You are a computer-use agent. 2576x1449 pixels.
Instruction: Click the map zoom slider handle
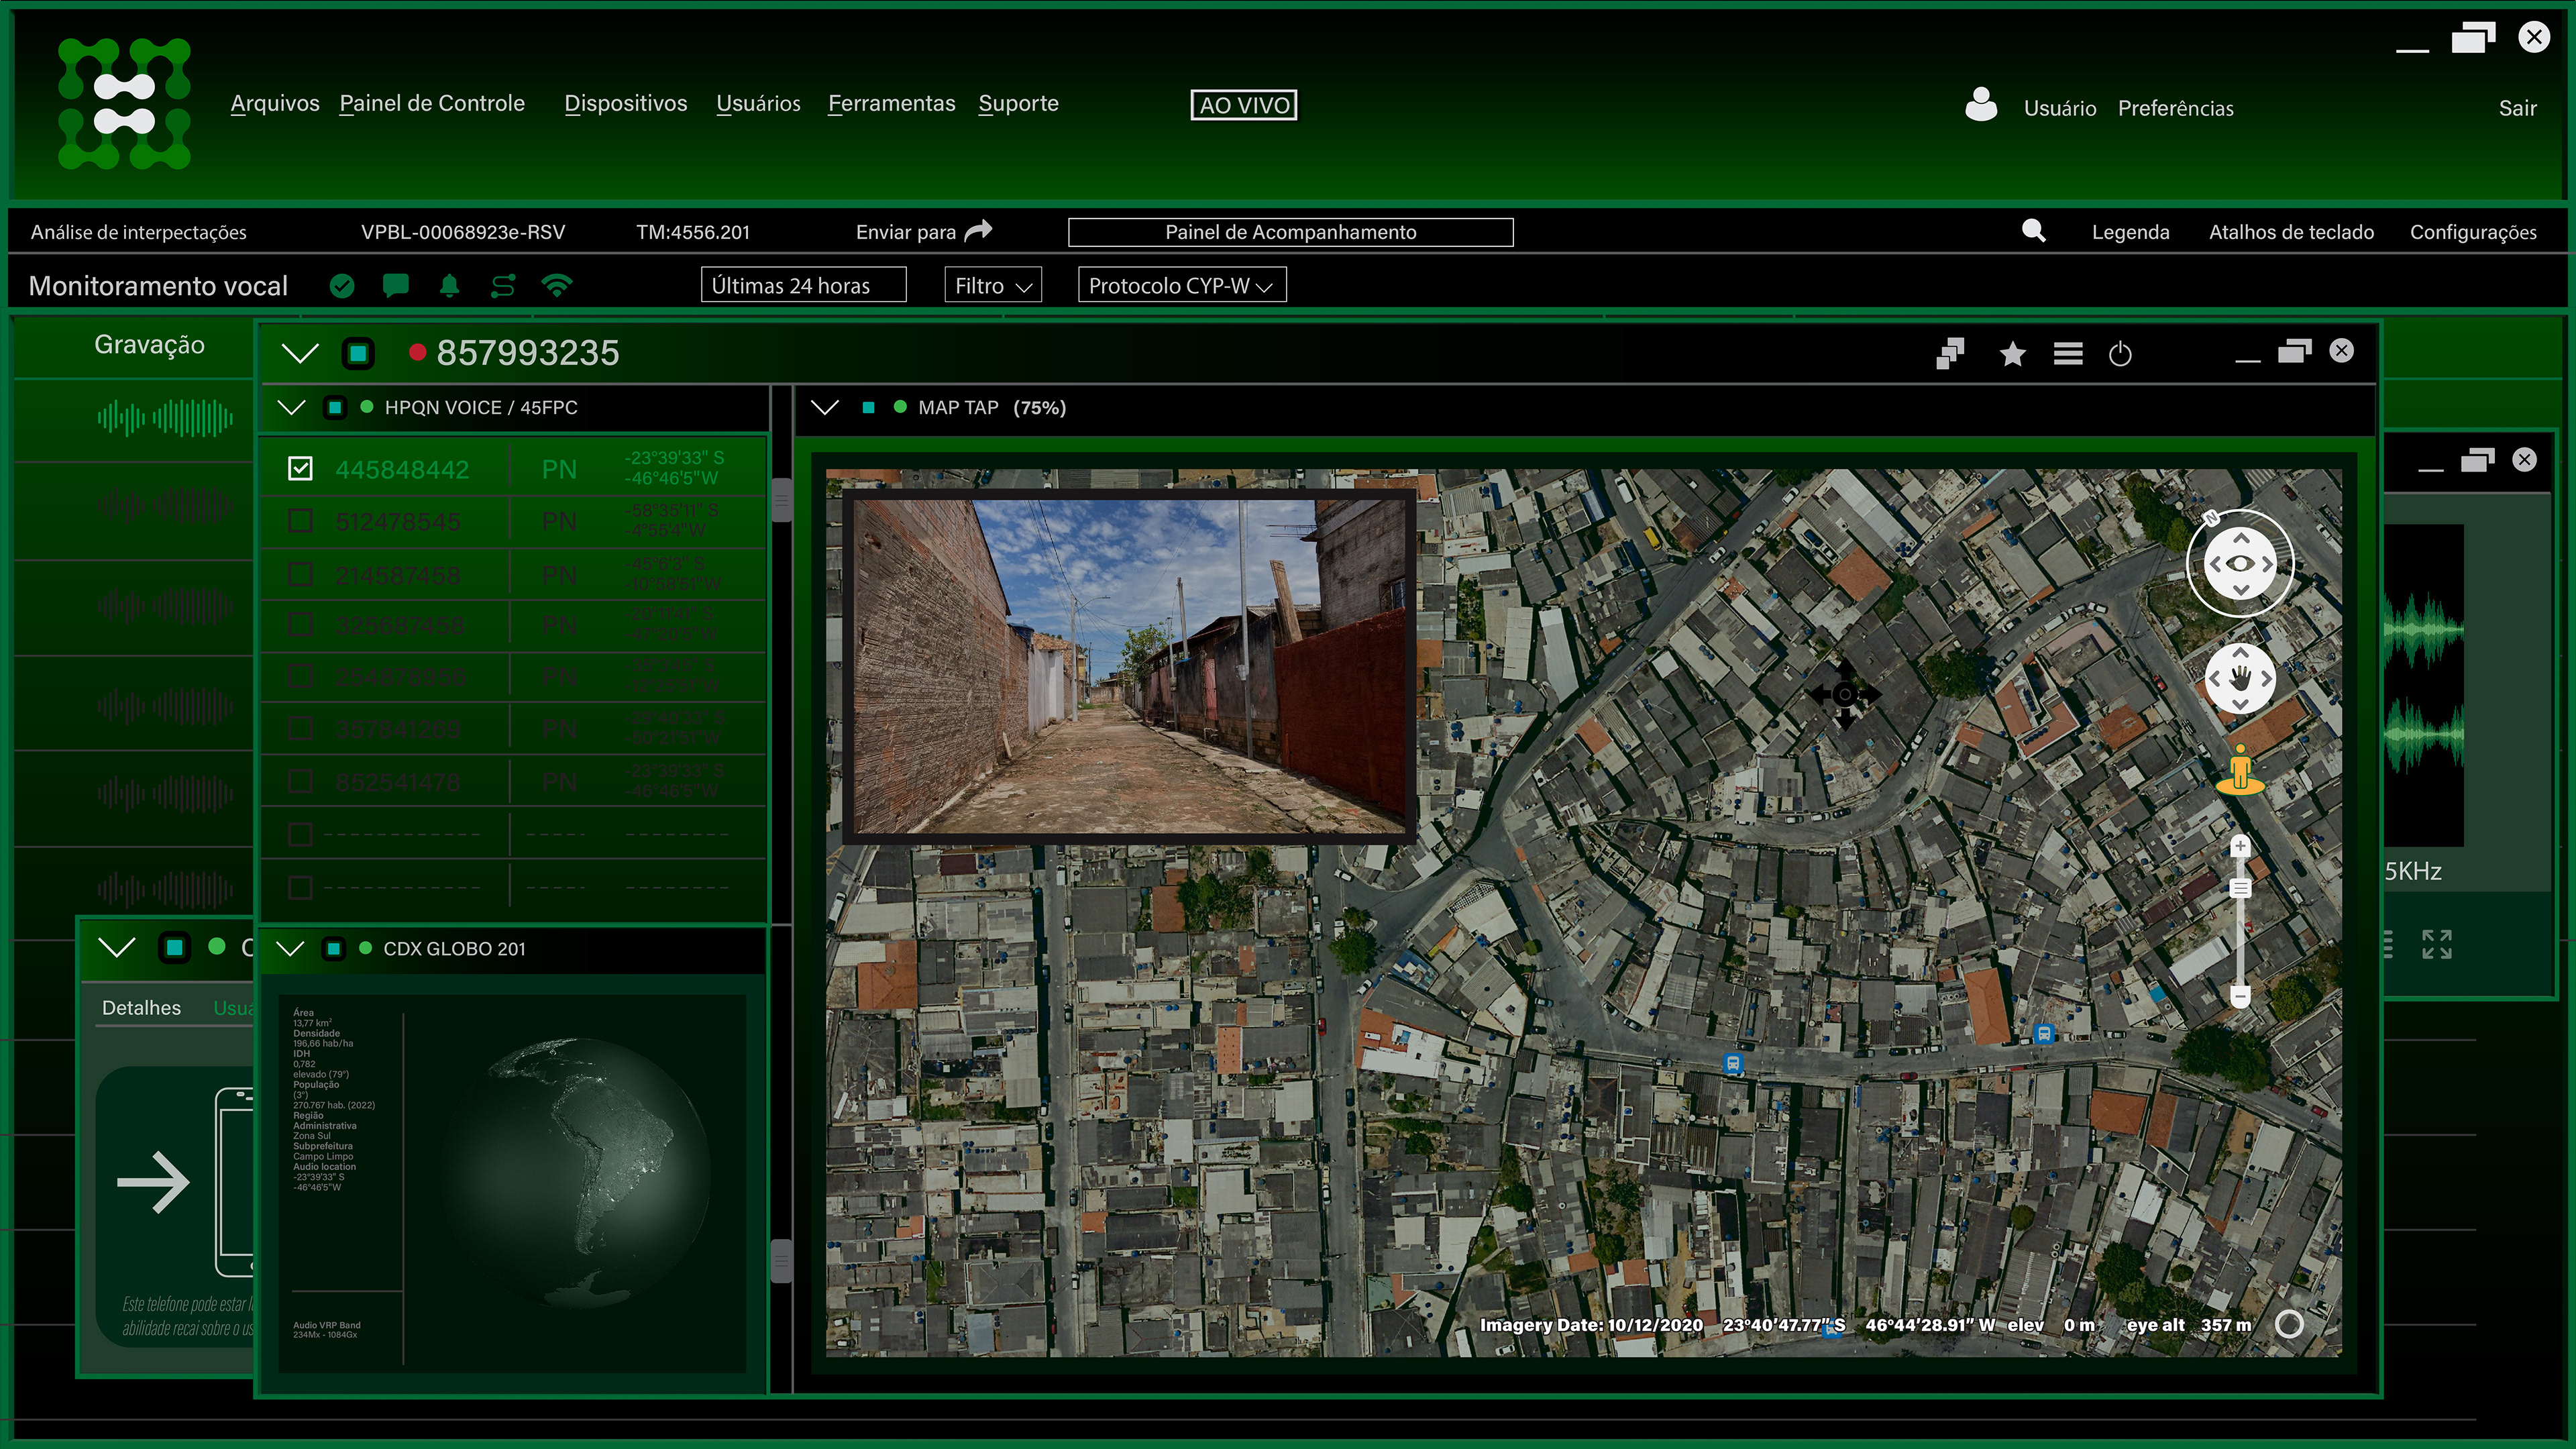[x=2240, y=888]
